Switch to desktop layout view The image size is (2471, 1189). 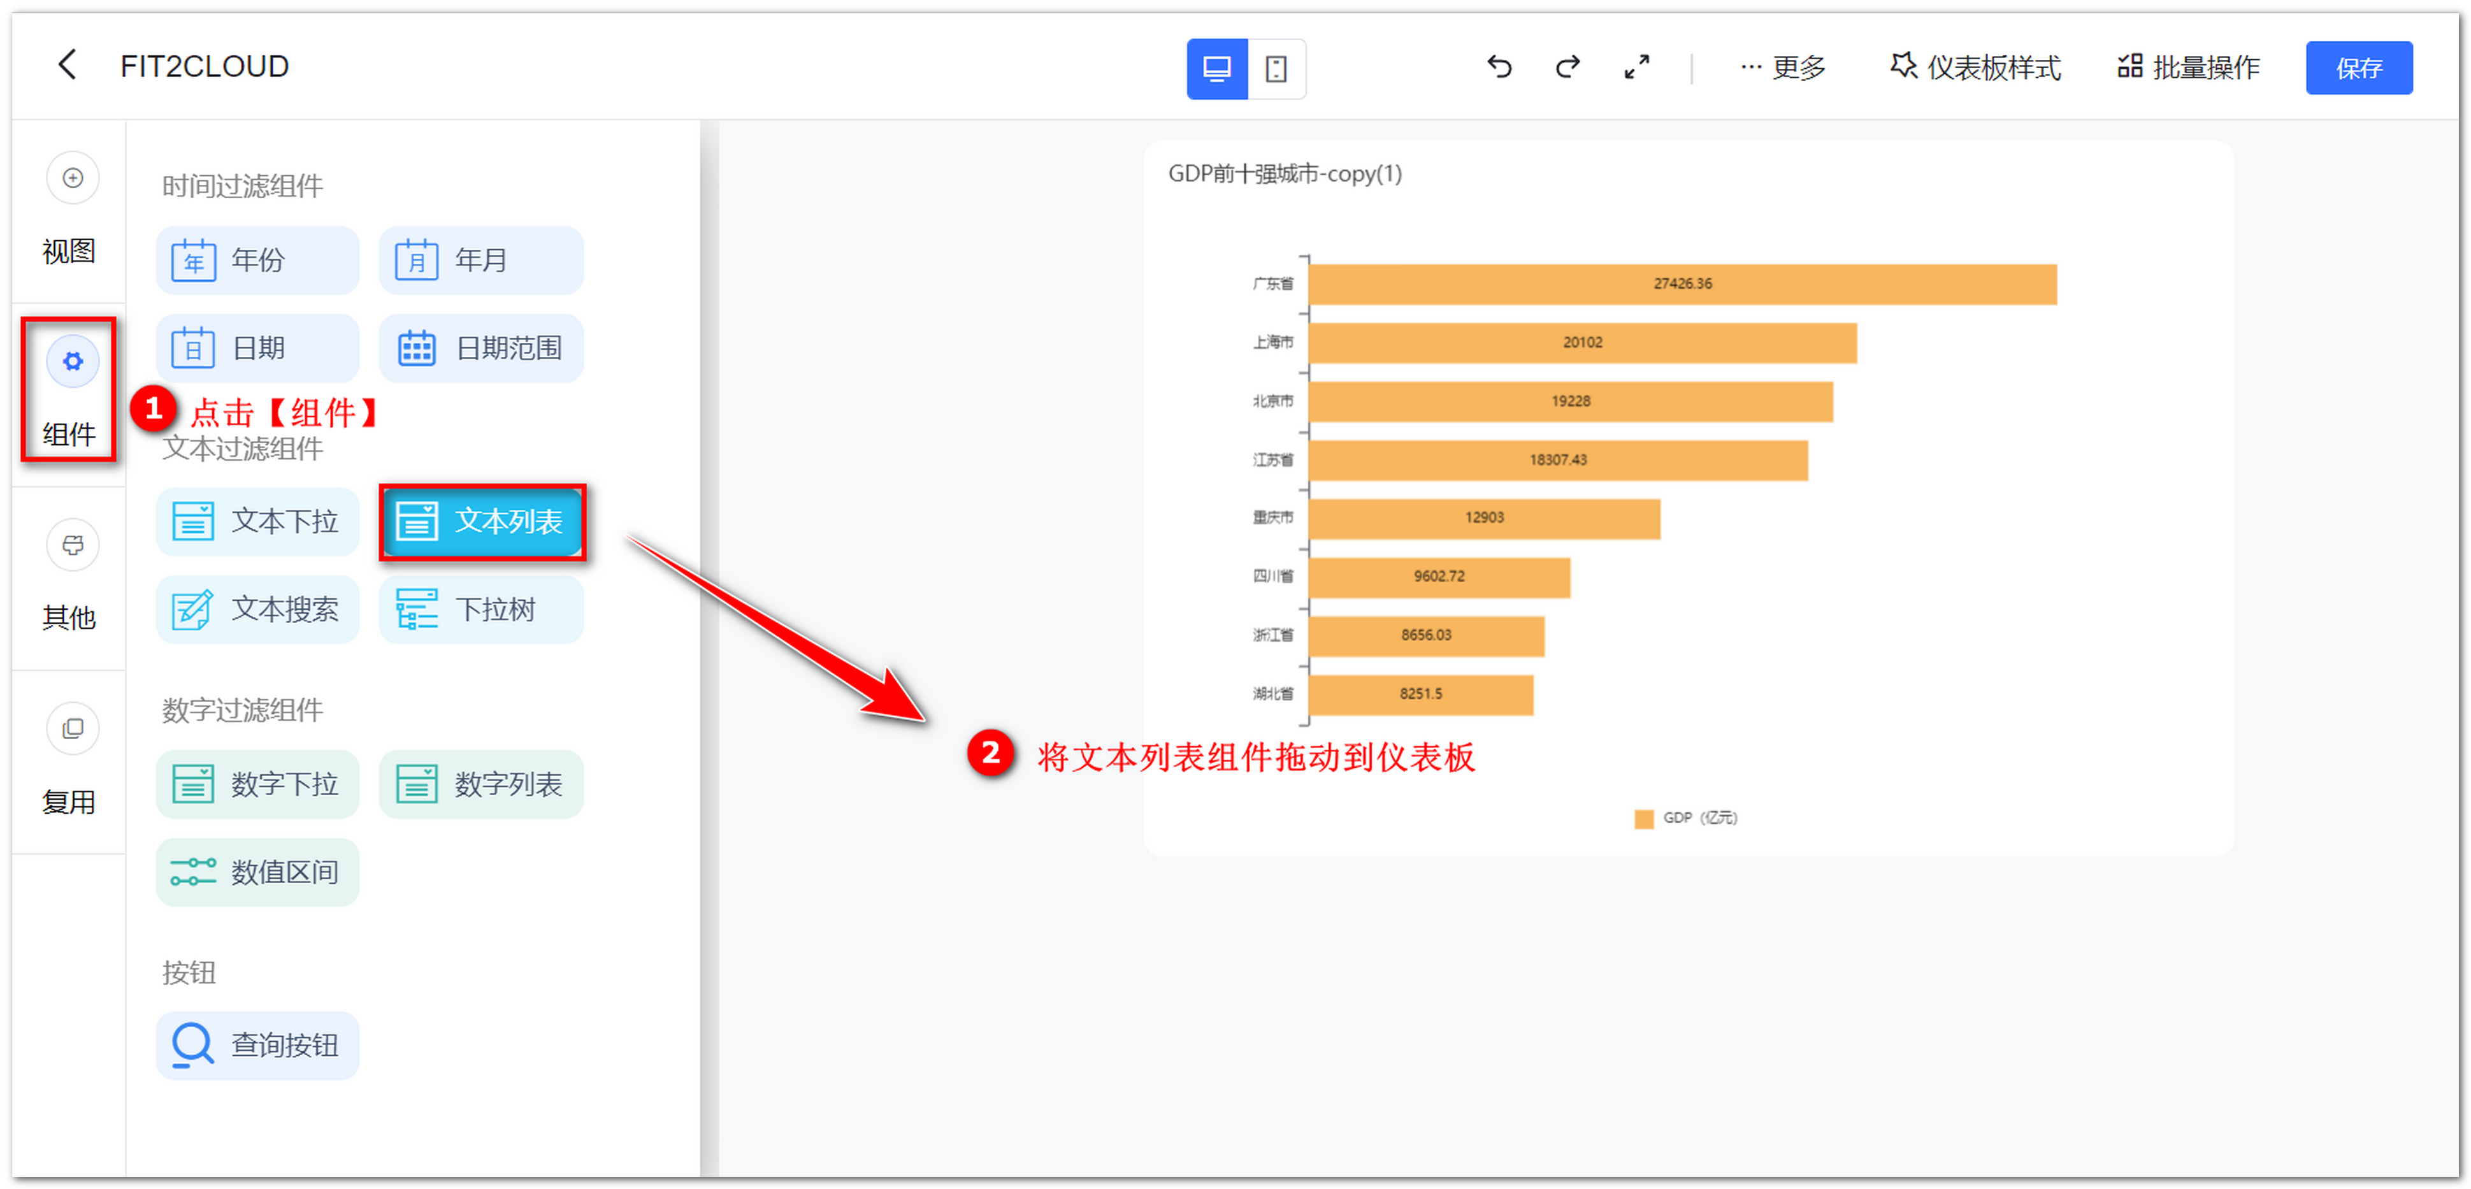point(1216,68)
